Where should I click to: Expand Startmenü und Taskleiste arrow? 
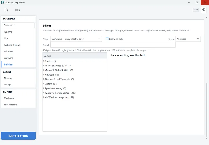coord(44,79)
